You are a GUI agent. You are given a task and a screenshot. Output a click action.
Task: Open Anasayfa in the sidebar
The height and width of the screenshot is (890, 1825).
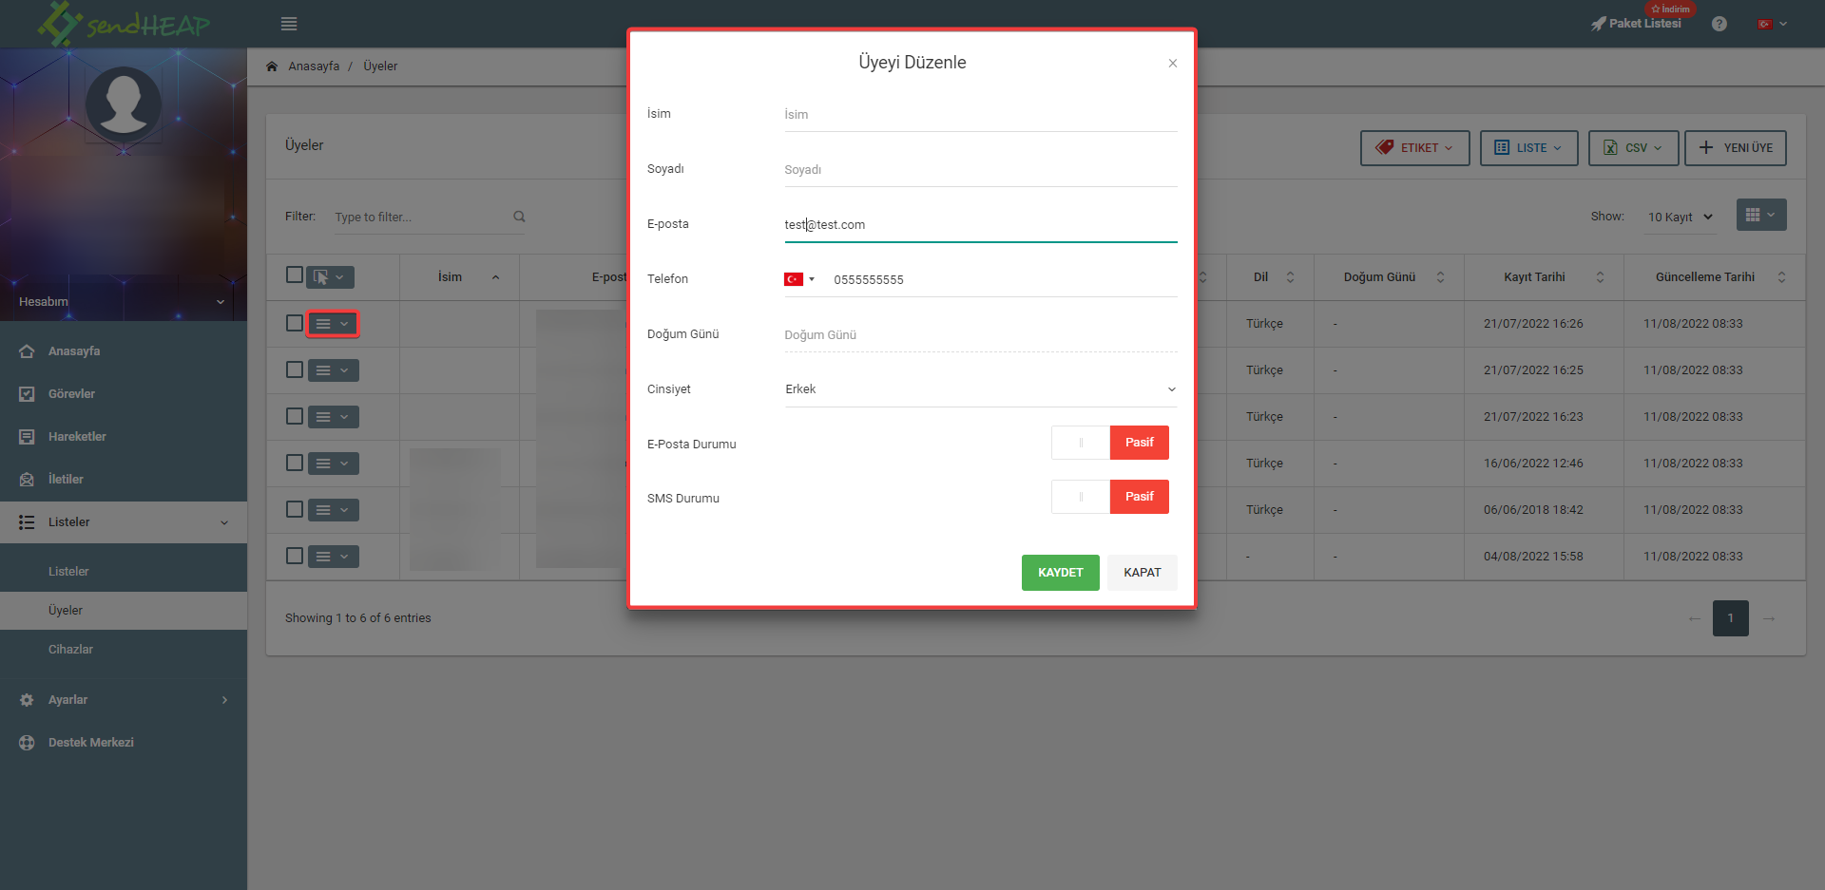tap(124, 351)
